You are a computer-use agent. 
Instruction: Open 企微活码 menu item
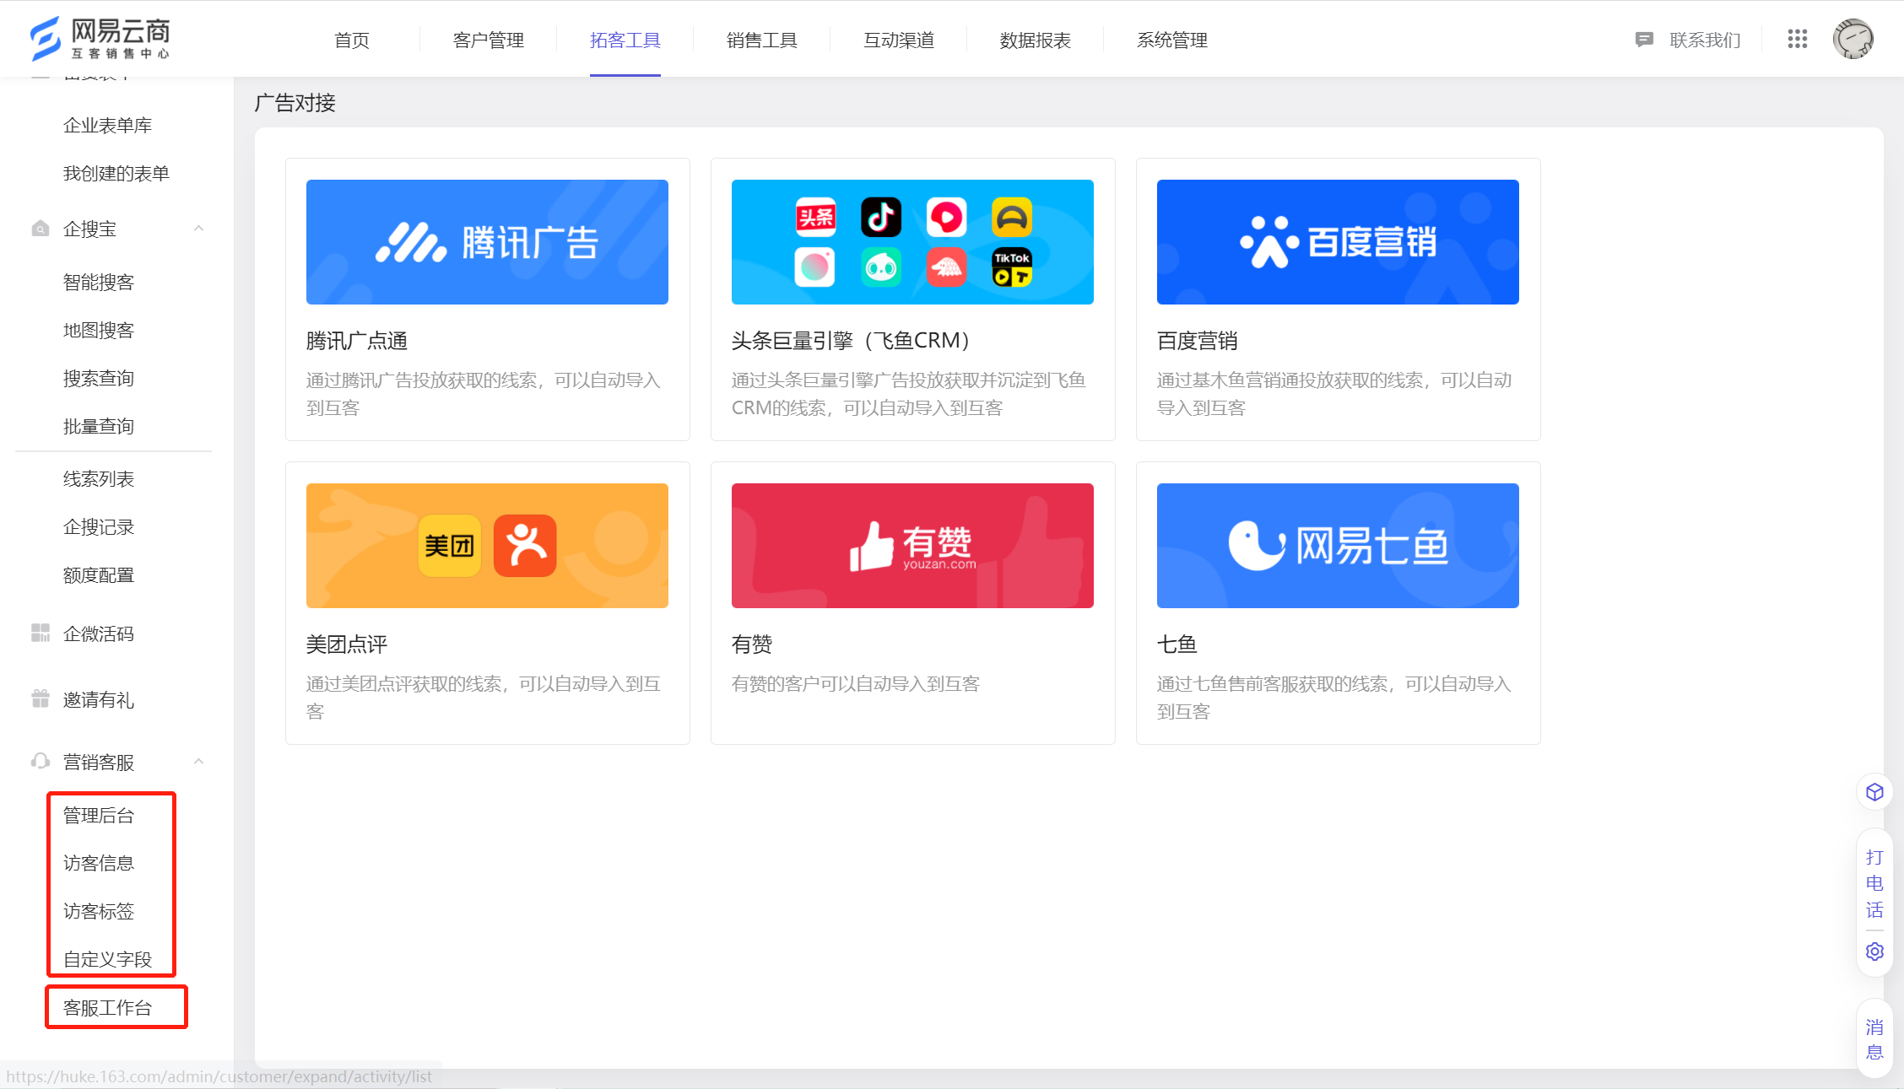pos(99,633)
